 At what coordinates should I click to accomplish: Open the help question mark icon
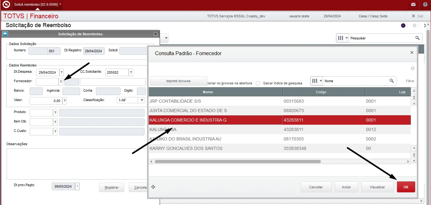tap(425, 5)
